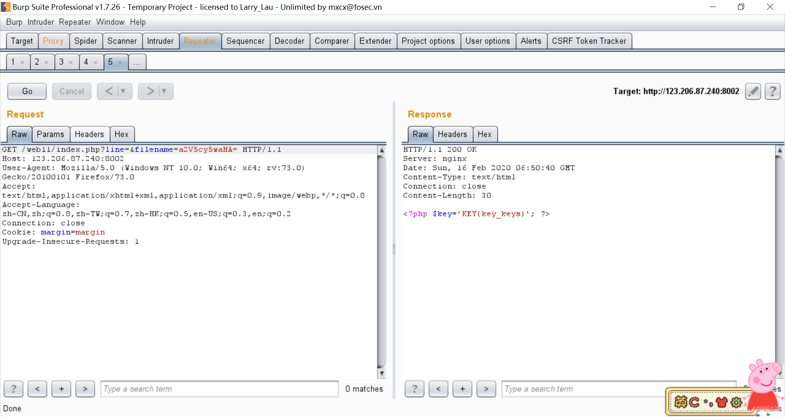Image resolution: width=785 pixels, height=417 pixels.
Task: Open the Help menu
Action: (x=138, y=22)
